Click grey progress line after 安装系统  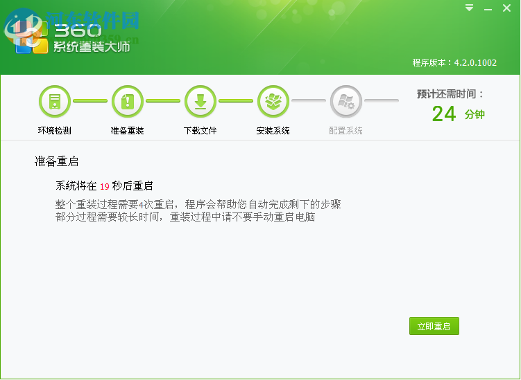[309, 101]
